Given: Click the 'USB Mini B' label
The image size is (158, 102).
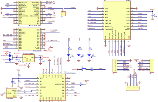Looking at the screenshot, I should coord(10,98).
